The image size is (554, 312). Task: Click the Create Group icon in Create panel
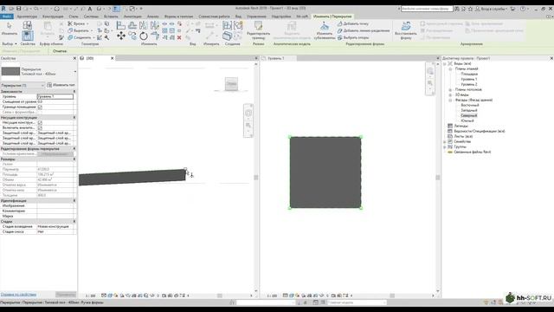[x=238, y=25]
